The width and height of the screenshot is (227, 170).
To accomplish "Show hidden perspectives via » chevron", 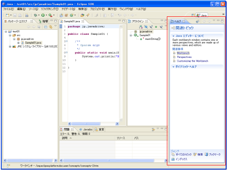I will click(x=223, y=14).
